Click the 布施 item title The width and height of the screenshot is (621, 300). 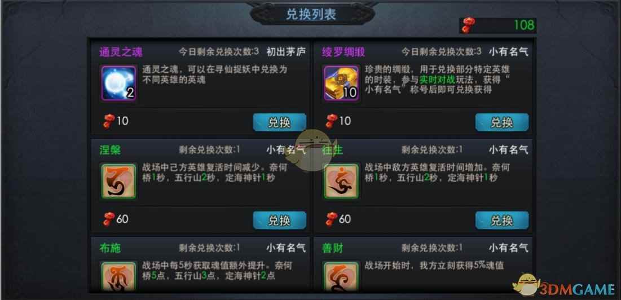(110, 248)
